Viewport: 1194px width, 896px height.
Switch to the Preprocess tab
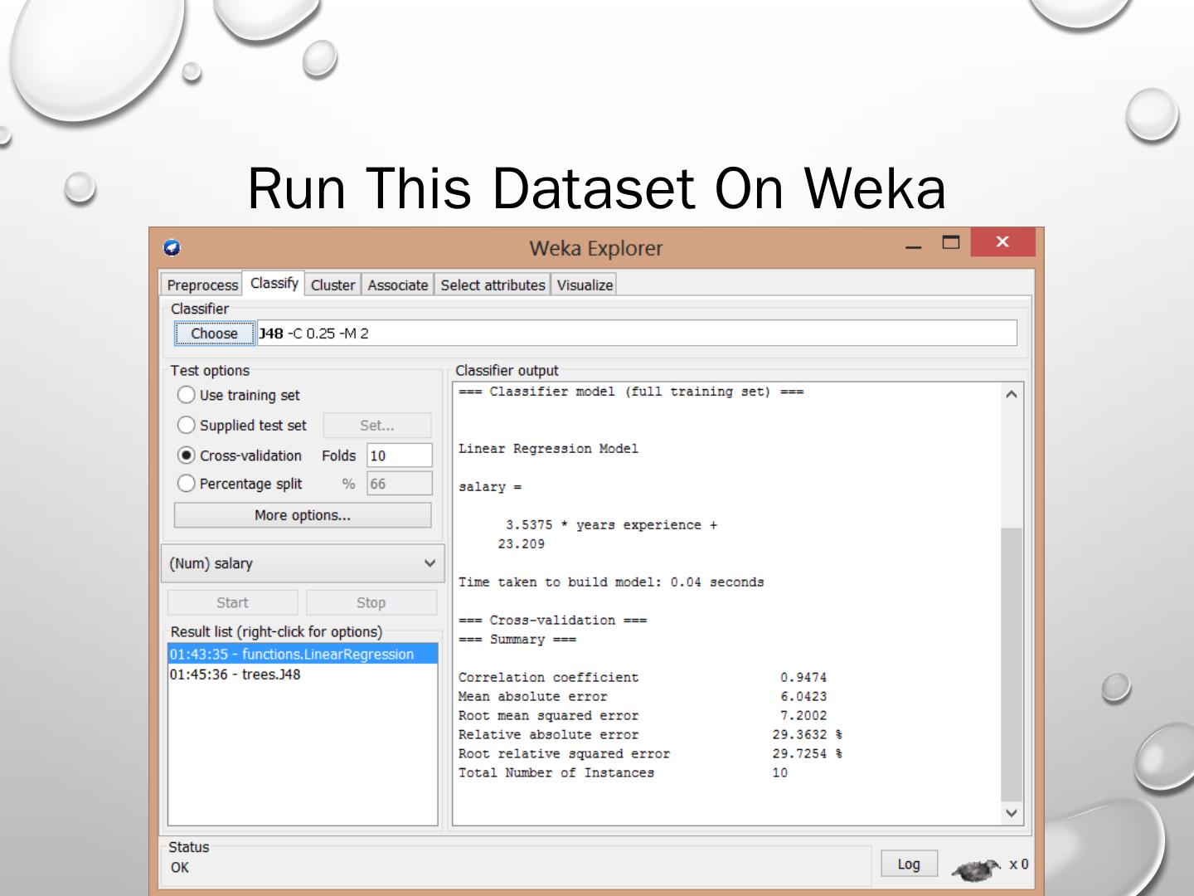click(202, 285)
